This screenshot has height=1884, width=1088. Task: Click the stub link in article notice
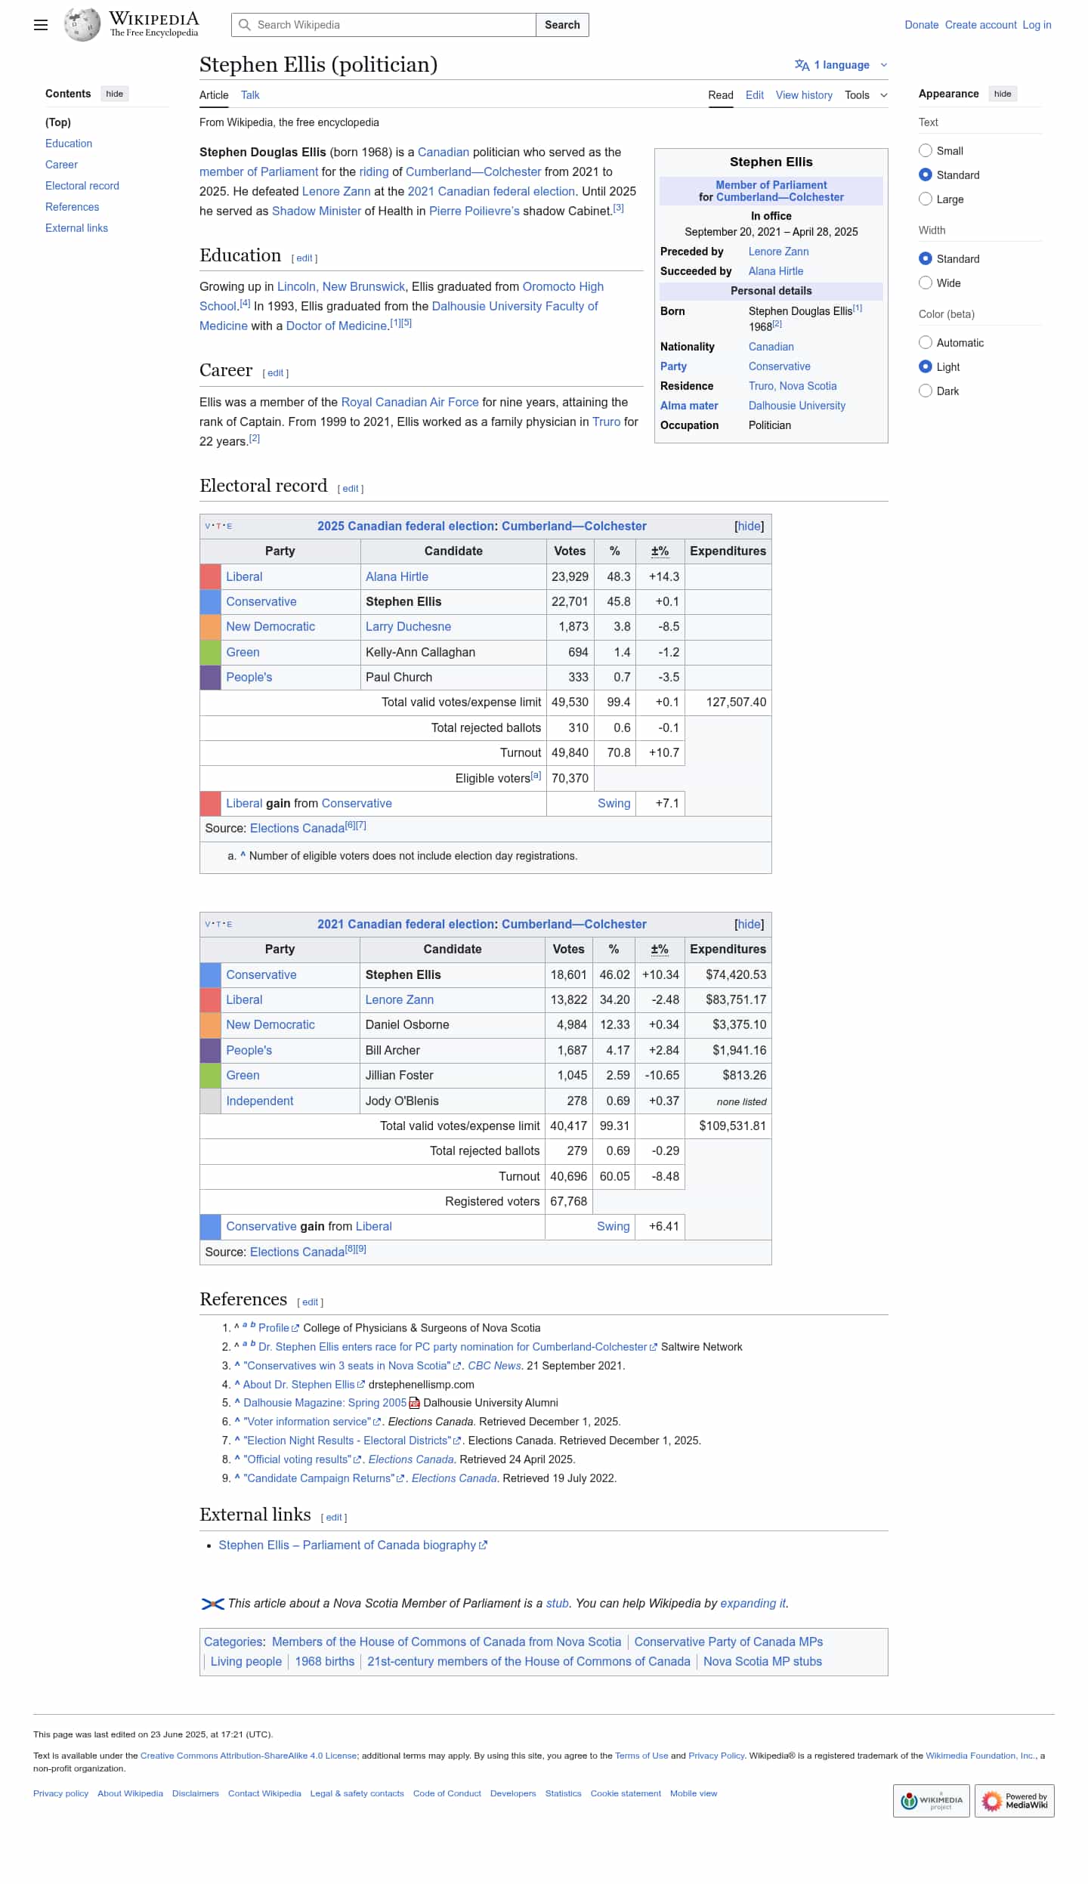click(x=558, y=1604)
